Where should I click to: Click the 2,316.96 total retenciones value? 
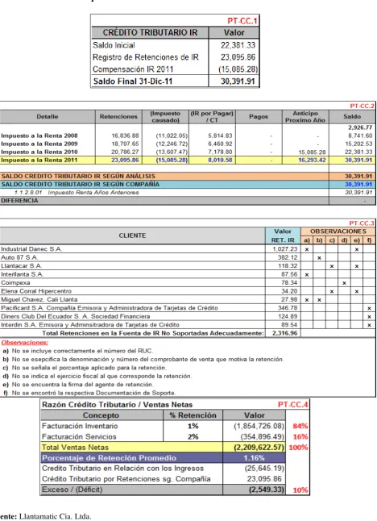click(x=284, y=333)
